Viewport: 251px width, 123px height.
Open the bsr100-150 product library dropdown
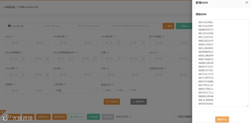23,26
